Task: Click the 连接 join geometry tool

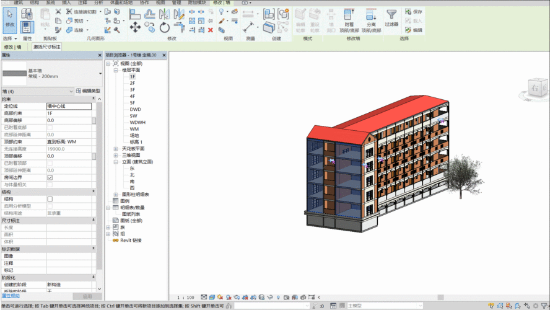Action: (75, 30)
